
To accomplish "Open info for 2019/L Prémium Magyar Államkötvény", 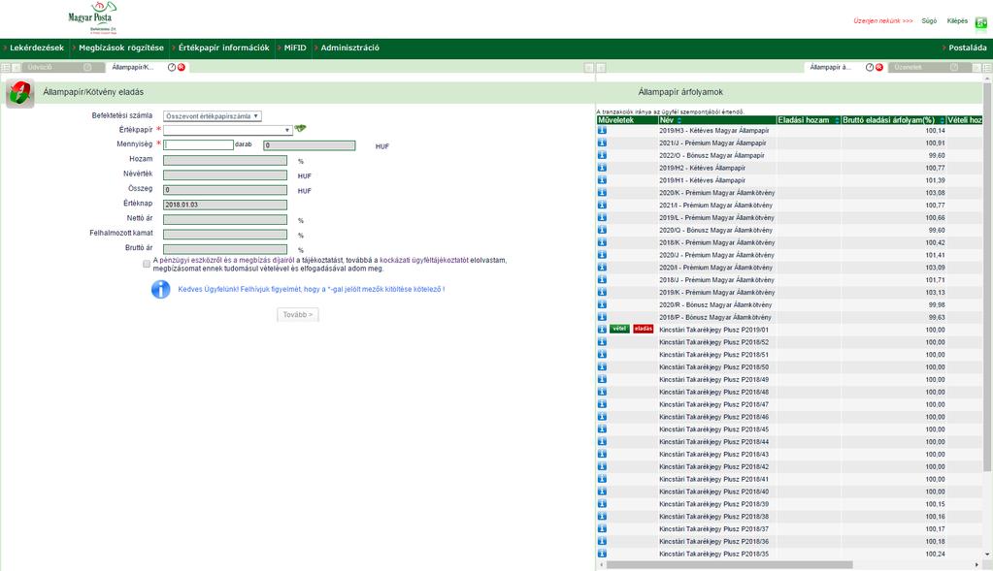I will [602, 217].
